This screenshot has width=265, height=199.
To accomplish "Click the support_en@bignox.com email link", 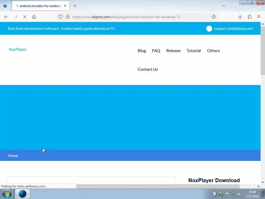I will coord(233,29).
